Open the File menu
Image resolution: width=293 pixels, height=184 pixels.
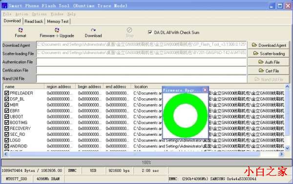[x=7, y=14]
